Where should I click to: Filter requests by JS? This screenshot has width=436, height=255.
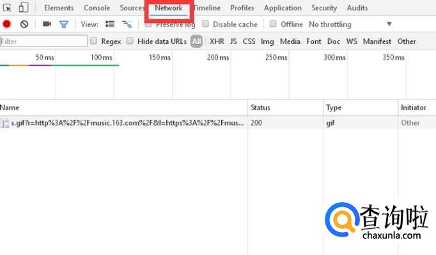(x=233, y=41)
